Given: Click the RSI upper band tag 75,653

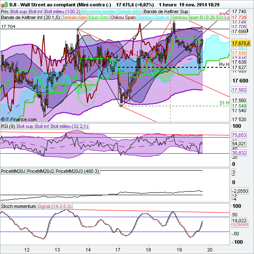Looking at the screenshot, I should (x=239, y=135).
